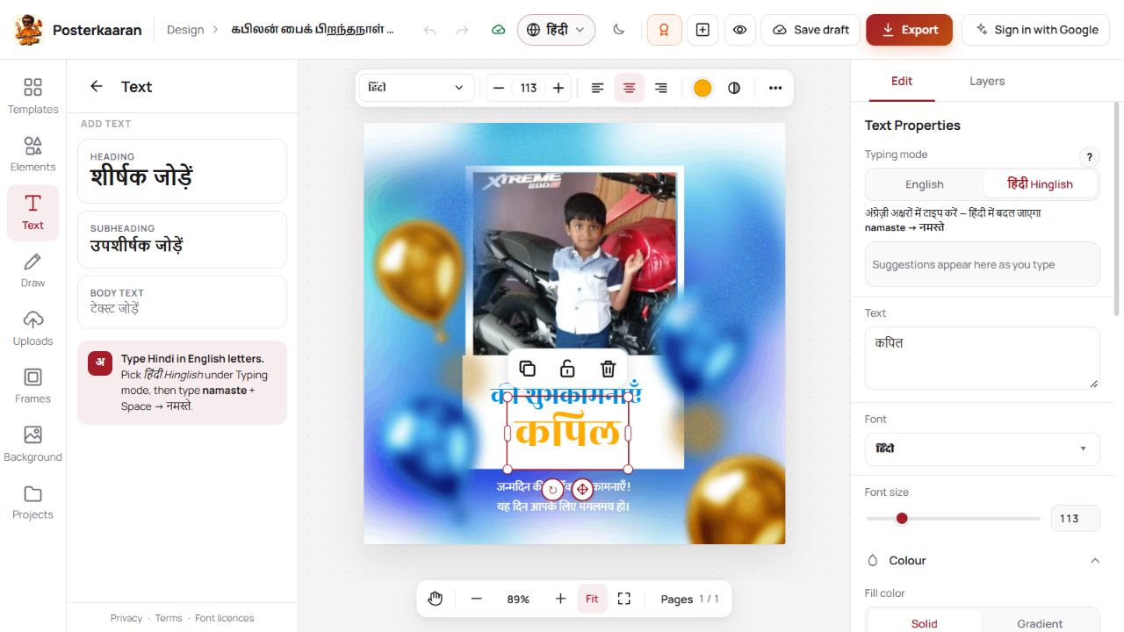Save the design as draft
This screenshot has width=1124, height=632.
pos(811,30)
